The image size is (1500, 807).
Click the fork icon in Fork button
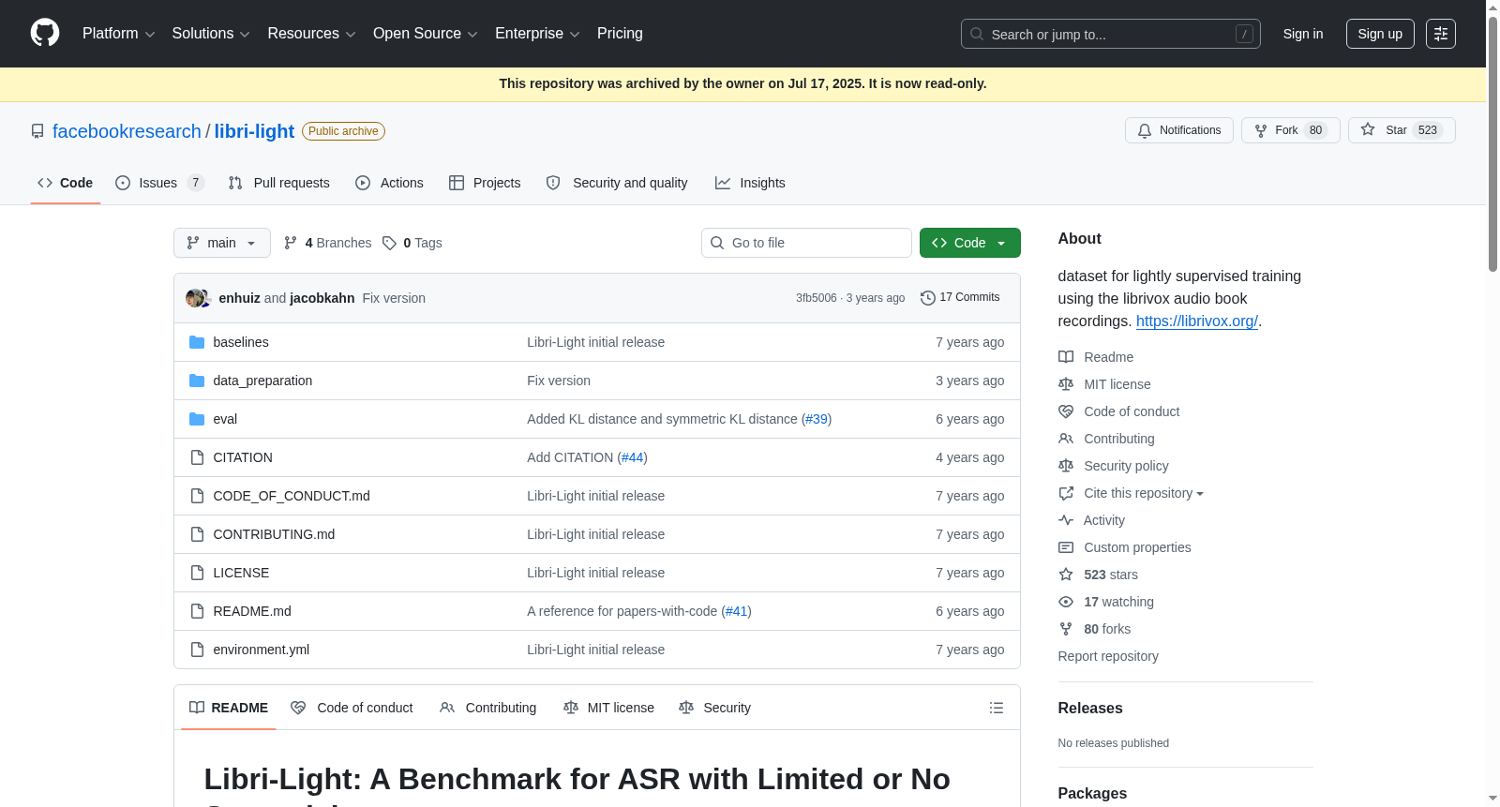1261,130
